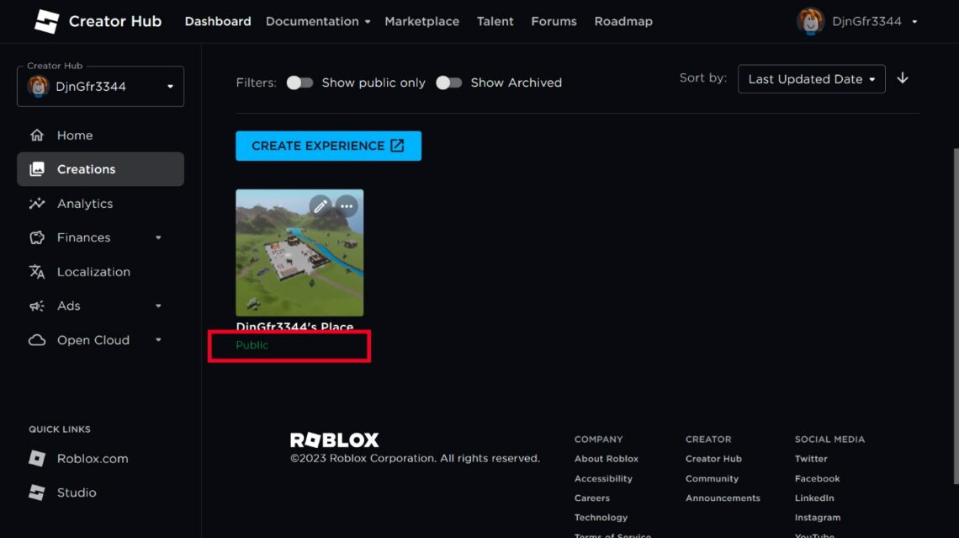The height and width of the screenshot is (538, 959).
Task: Open DjnGfr3344's Place thumbnail
Action: (299, 253)
